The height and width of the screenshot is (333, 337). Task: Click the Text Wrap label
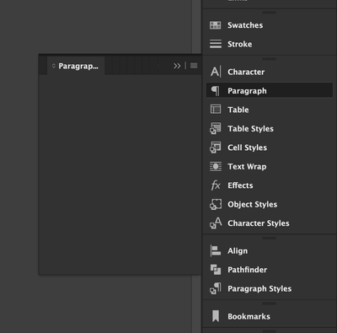click(247, 167)
